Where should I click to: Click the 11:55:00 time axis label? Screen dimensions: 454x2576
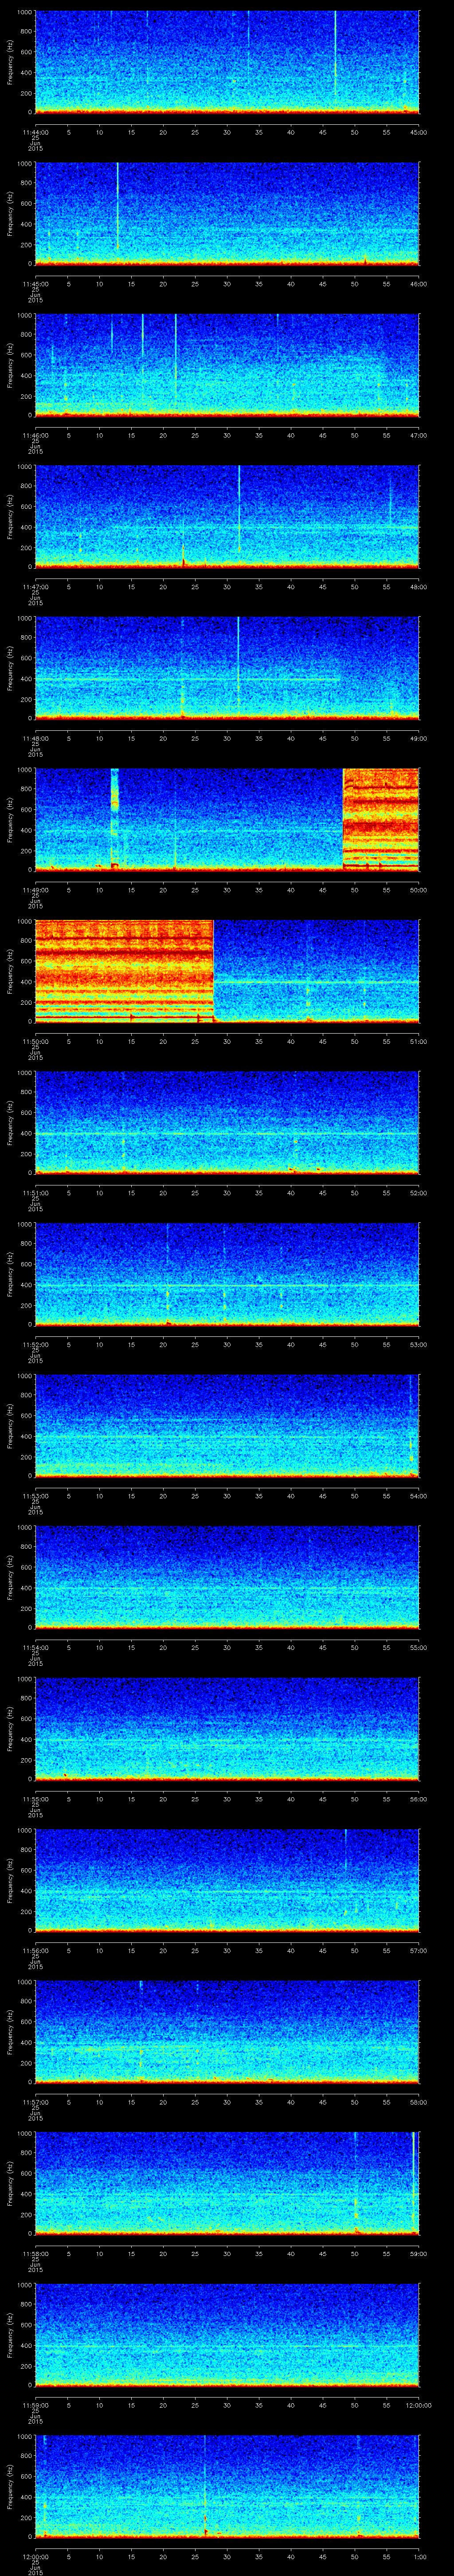[35, 1799]
